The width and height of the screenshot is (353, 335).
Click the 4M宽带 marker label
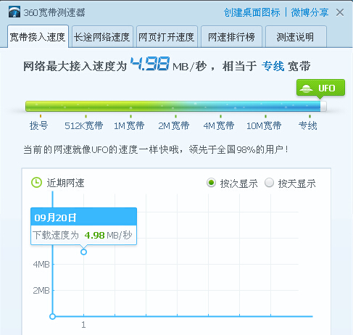click(219, 125)
